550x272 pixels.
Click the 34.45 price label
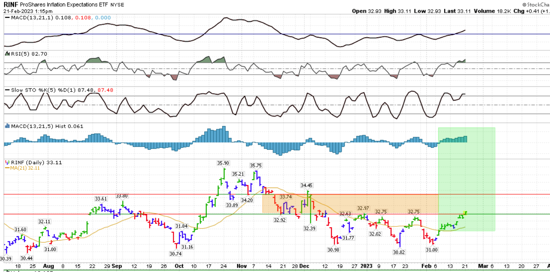[x=306, y=185]
